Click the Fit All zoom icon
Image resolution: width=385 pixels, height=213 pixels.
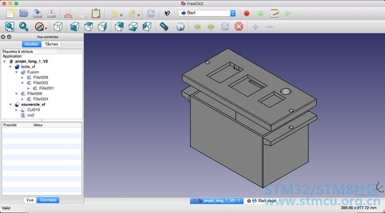tap(9, 26)
